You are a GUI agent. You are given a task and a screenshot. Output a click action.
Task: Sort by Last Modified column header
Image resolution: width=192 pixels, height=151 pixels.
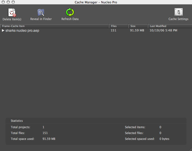coord(170,26)
